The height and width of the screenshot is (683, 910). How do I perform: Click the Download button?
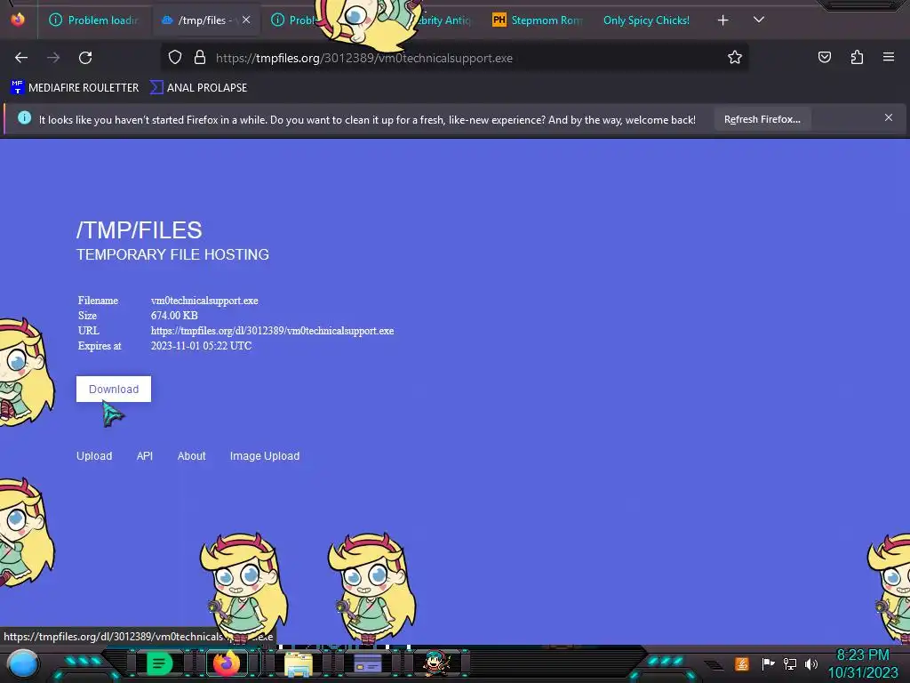coord(114,390)
